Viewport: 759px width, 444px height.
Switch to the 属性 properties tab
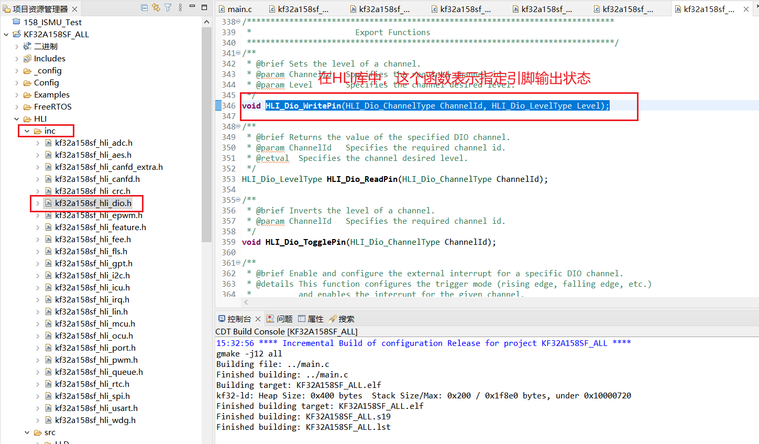pos(311,319)
